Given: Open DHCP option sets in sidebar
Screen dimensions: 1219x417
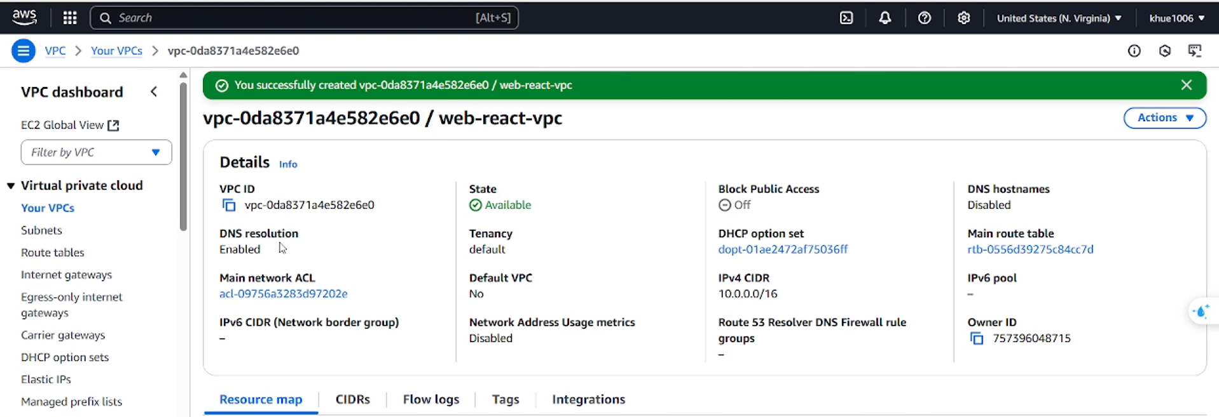Looking at the screenshot, I should coord(65,357).
